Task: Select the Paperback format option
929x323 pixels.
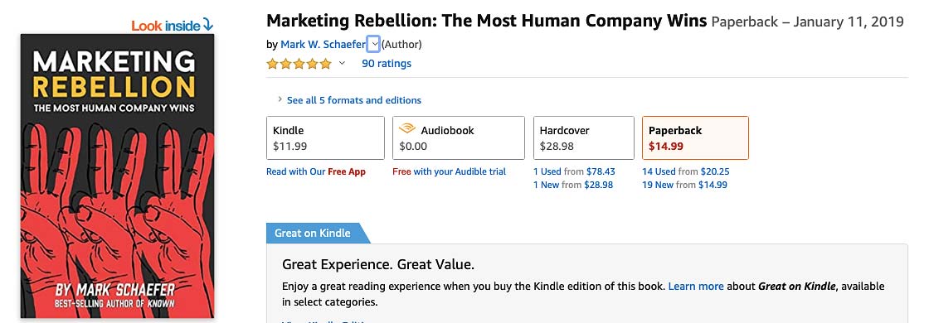Action: click(x=695, y=137)
